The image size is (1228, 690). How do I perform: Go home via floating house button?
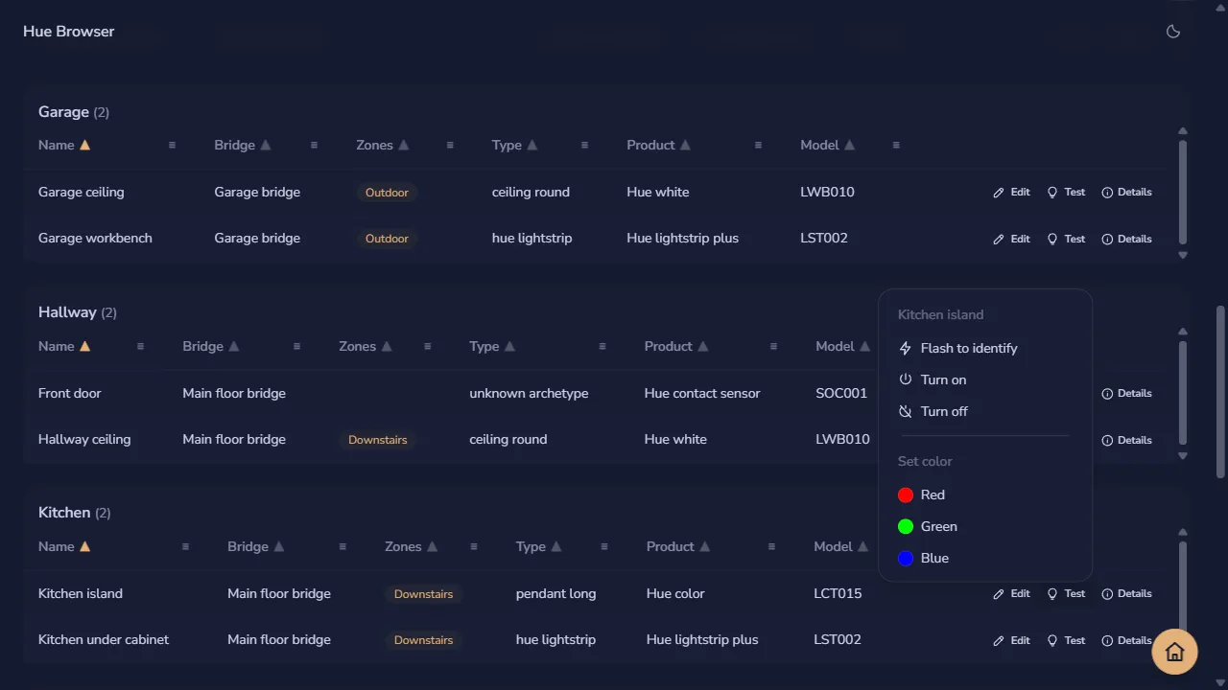point(1174,652)
